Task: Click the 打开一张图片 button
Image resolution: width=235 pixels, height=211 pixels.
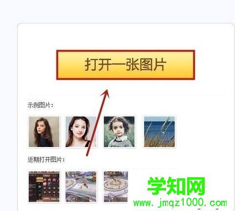Action: pos(126,65)
